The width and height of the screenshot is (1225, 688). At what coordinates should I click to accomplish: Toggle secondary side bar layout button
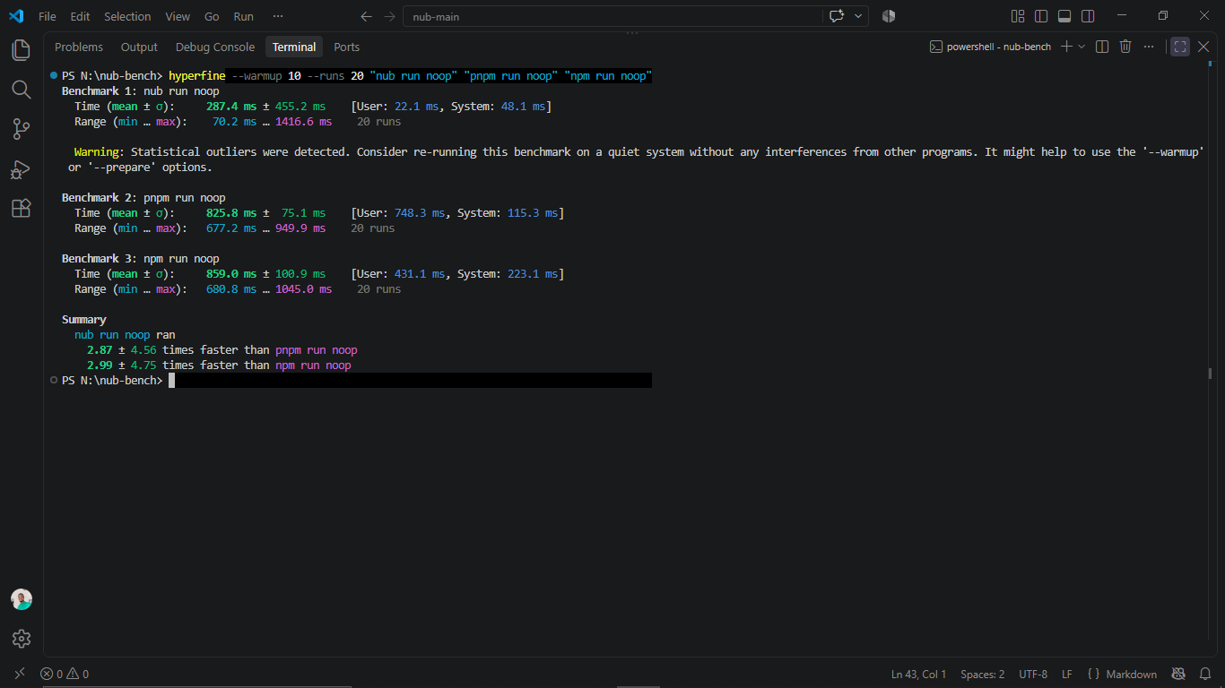(x=1088, y=16)
